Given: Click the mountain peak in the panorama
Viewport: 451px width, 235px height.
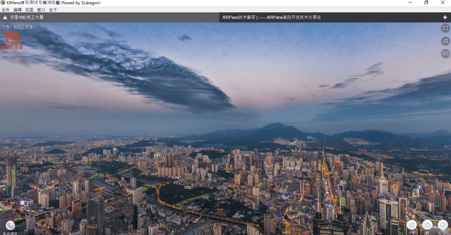Looking at the screenshot, I should pyautogui.click(x=274, y=125).
